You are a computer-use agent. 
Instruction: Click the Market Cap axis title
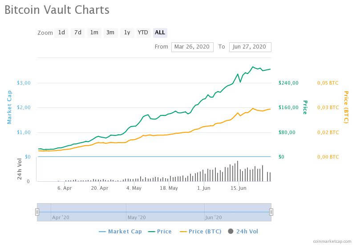click(x=9, y=107)
